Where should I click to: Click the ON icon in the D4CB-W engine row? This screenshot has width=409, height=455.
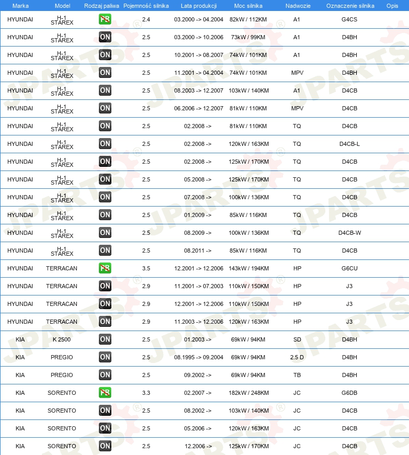[x=105, y=233]
